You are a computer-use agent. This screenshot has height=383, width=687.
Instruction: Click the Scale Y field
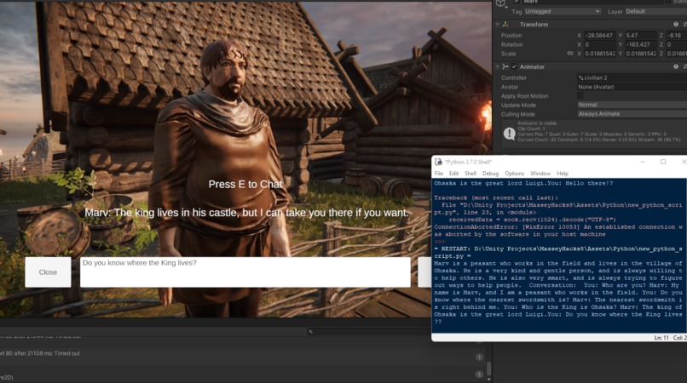click(x=640, y=54)
